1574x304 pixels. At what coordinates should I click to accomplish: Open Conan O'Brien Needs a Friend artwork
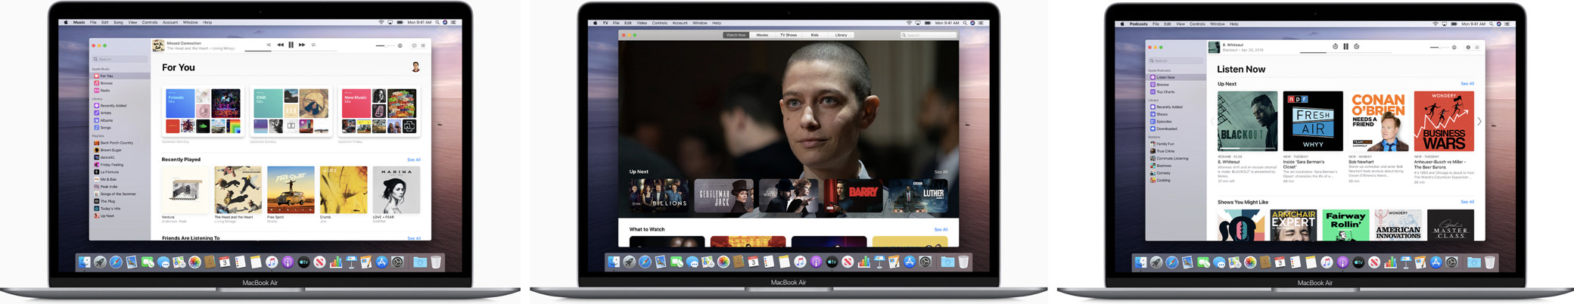coord(1379,121)
